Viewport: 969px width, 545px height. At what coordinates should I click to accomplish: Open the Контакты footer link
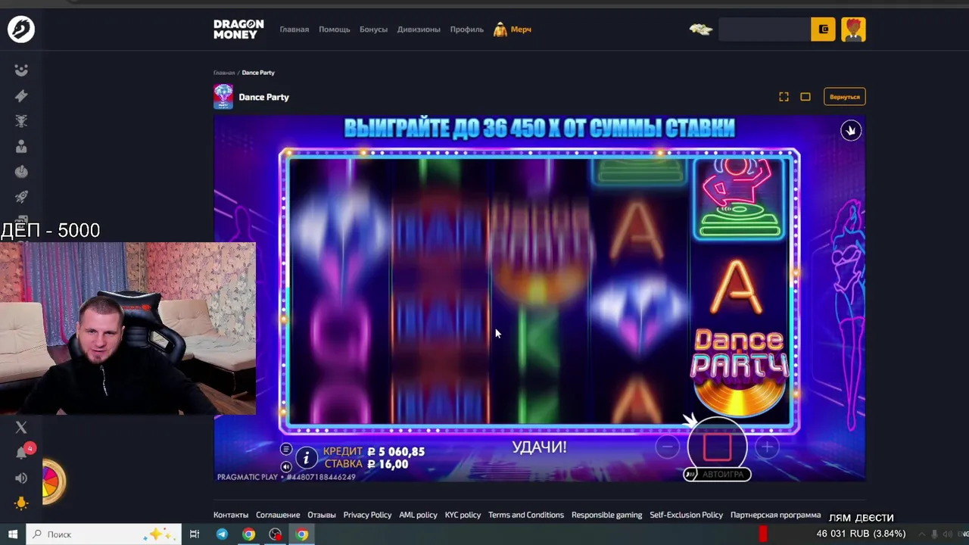[x=231, y=515]
